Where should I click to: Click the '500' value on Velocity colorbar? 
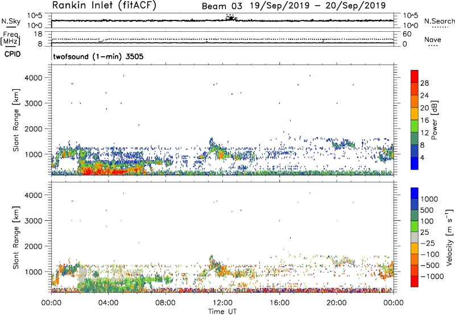pyautogui.click(x=428, y=210)
